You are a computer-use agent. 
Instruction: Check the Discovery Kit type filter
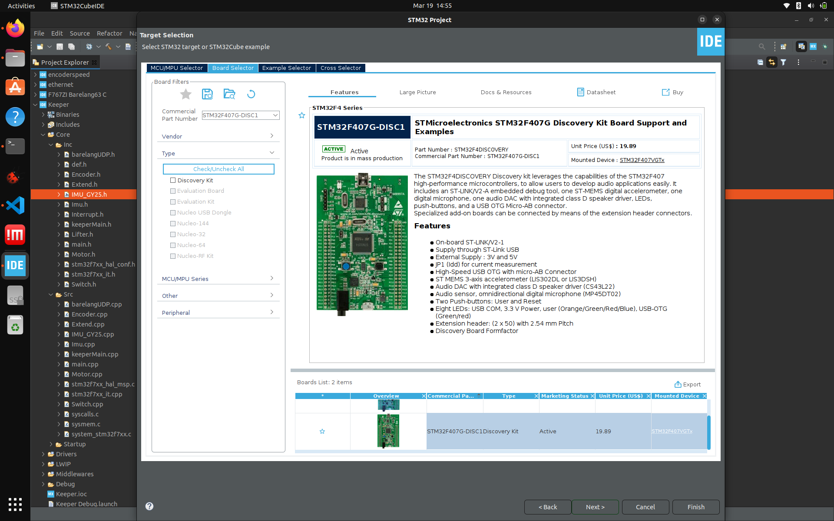pyautogui.click(x=173, y=180)
